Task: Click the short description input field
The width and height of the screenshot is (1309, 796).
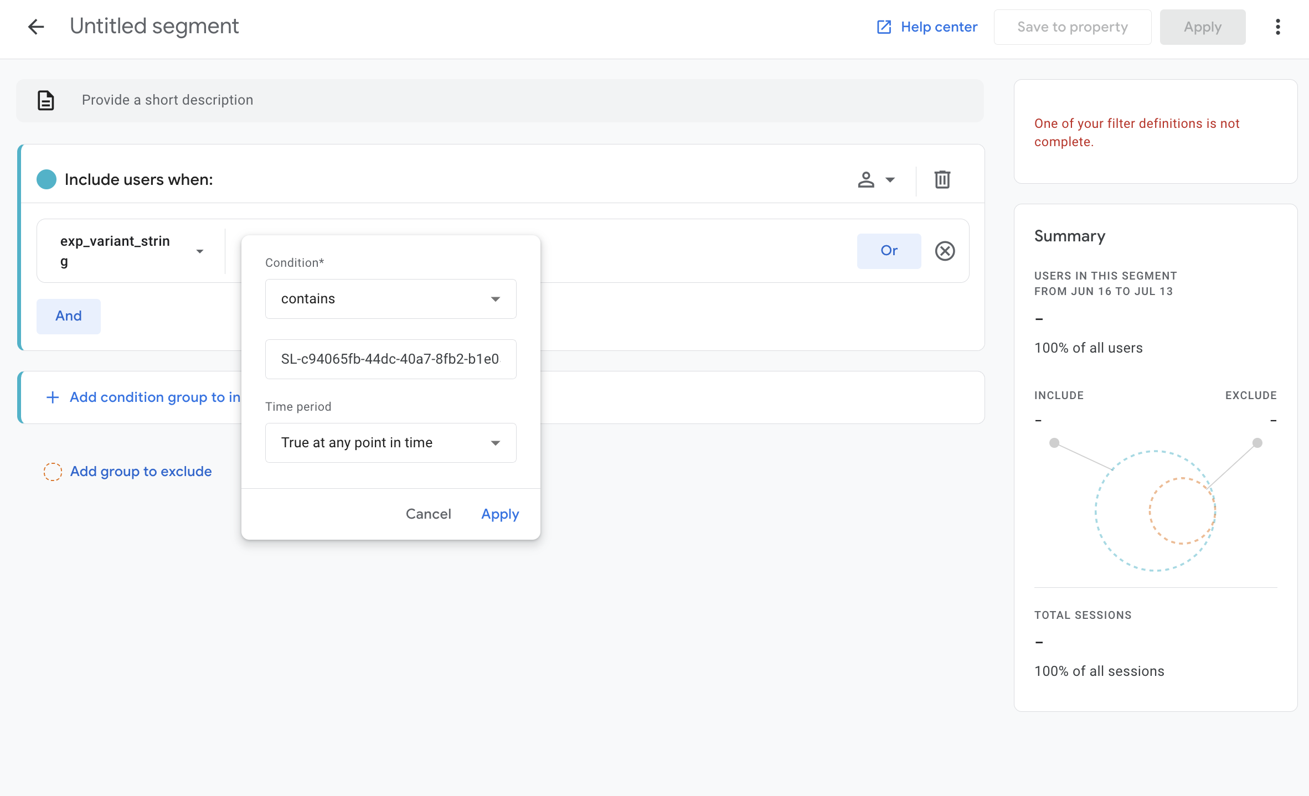Action: [x=498, y=100]
